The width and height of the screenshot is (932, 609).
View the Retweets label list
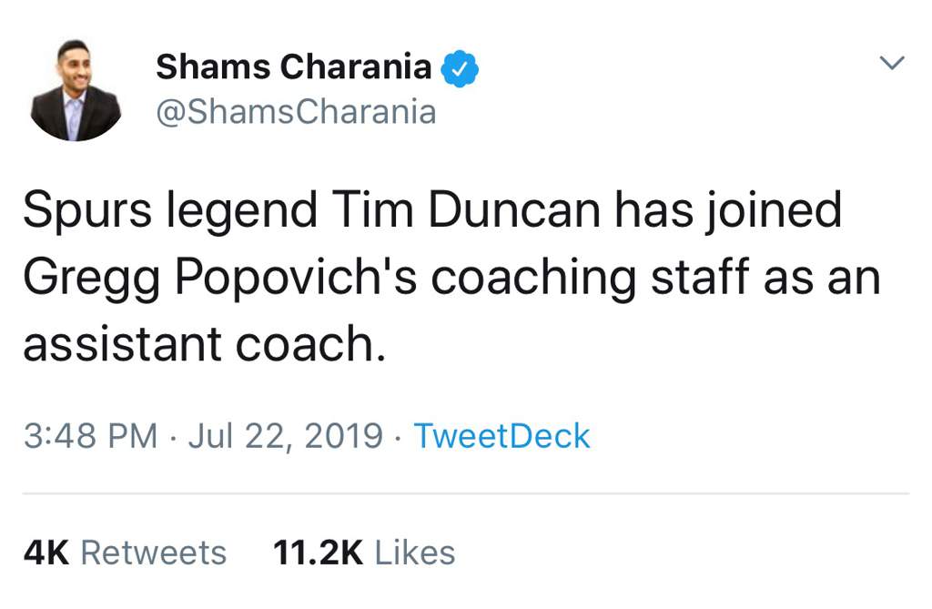(x=153, y=553)
